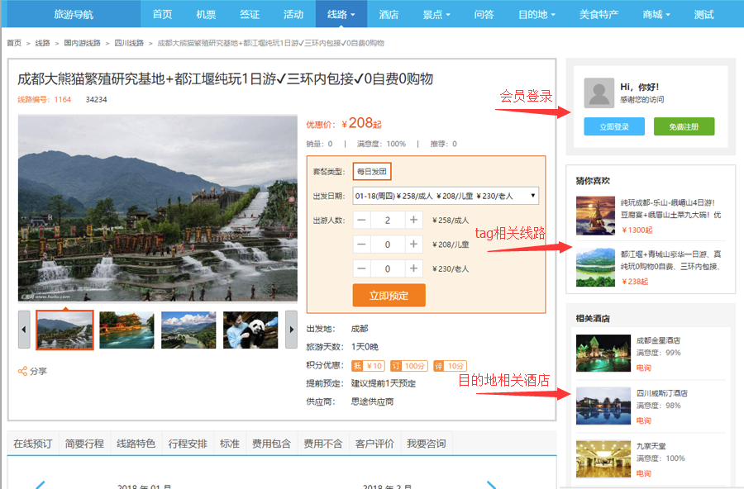
Task: Open 成都金星酒店 hotel link
Action: (658, 340)
